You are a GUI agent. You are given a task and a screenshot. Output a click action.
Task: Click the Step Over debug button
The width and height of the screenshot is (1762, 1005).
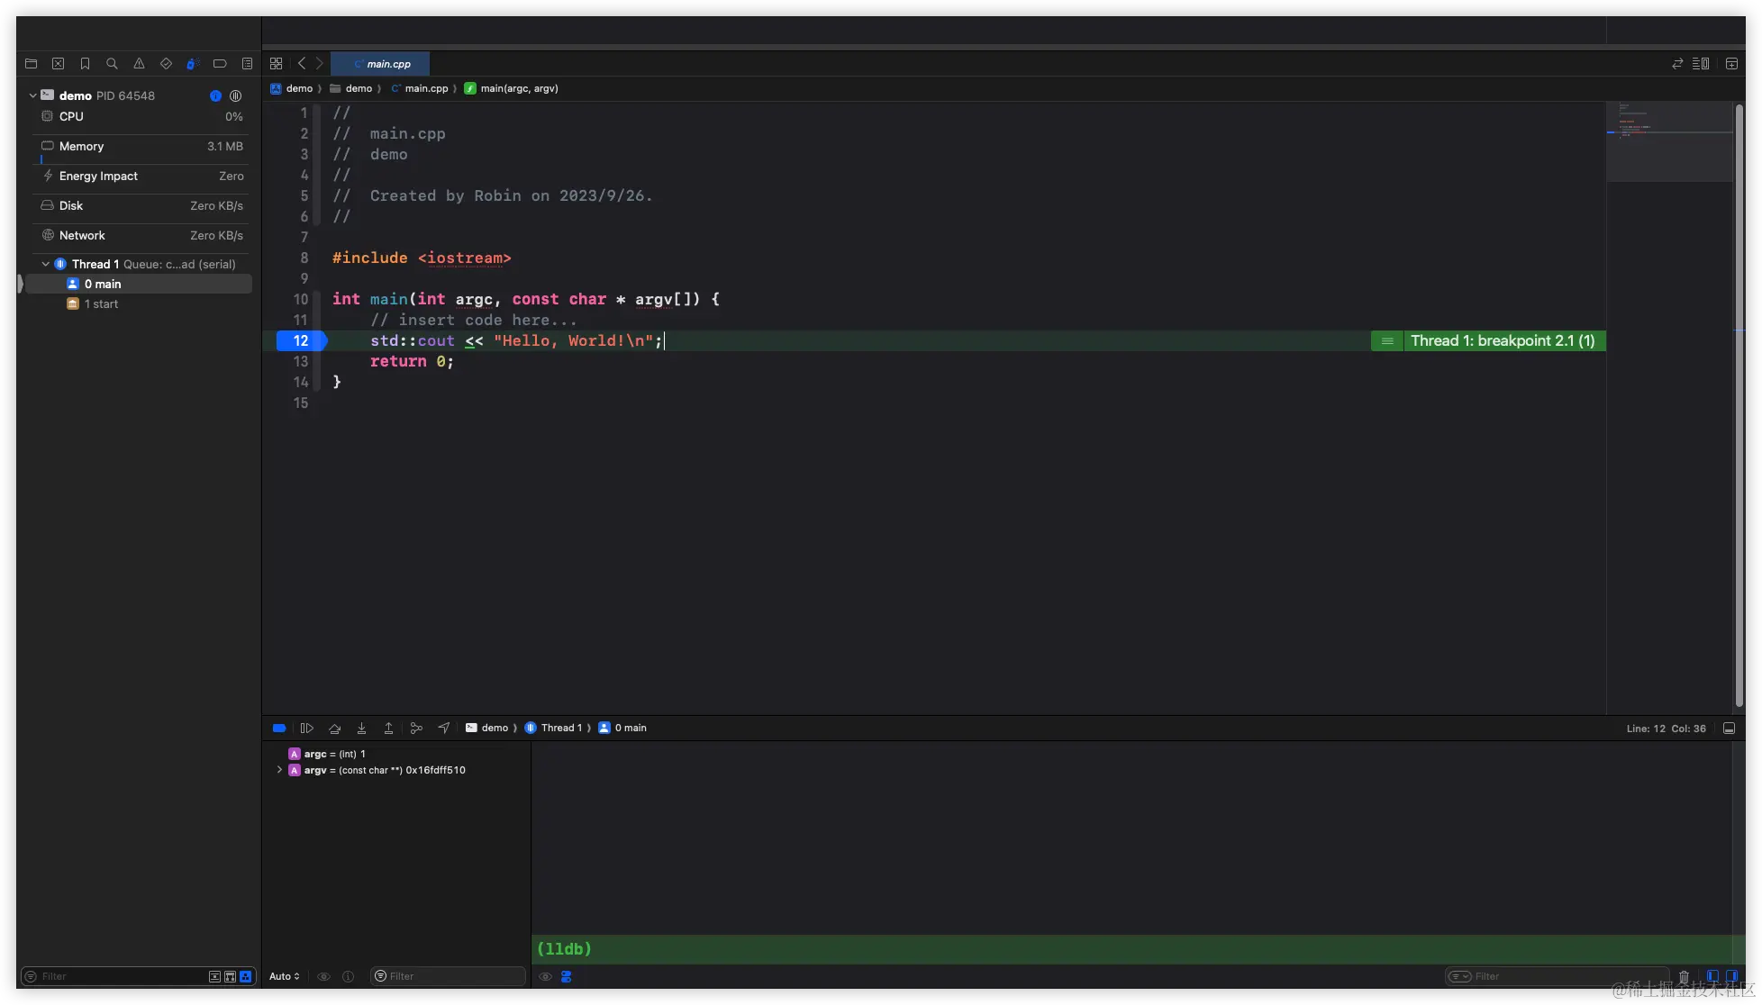334,728
